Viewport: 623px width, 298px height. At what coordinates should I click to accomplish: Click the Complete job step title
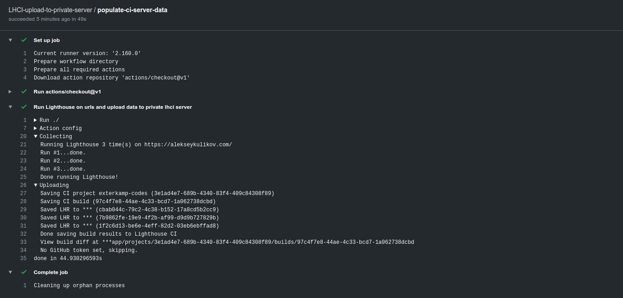(51, 272)
